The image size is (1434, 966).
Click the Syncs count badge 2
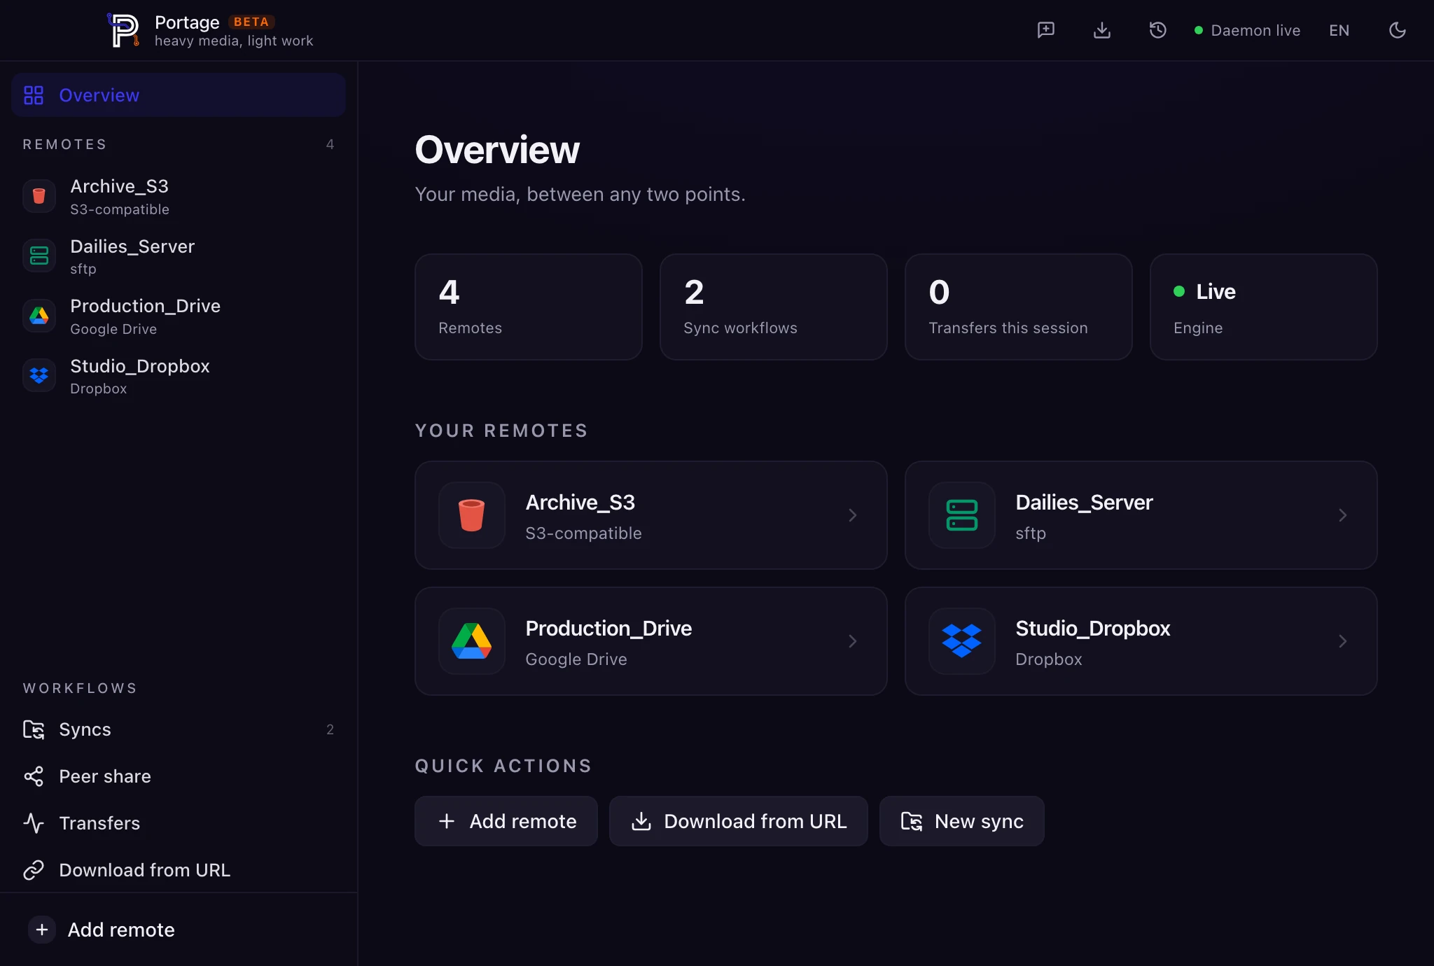pos(330,729)
